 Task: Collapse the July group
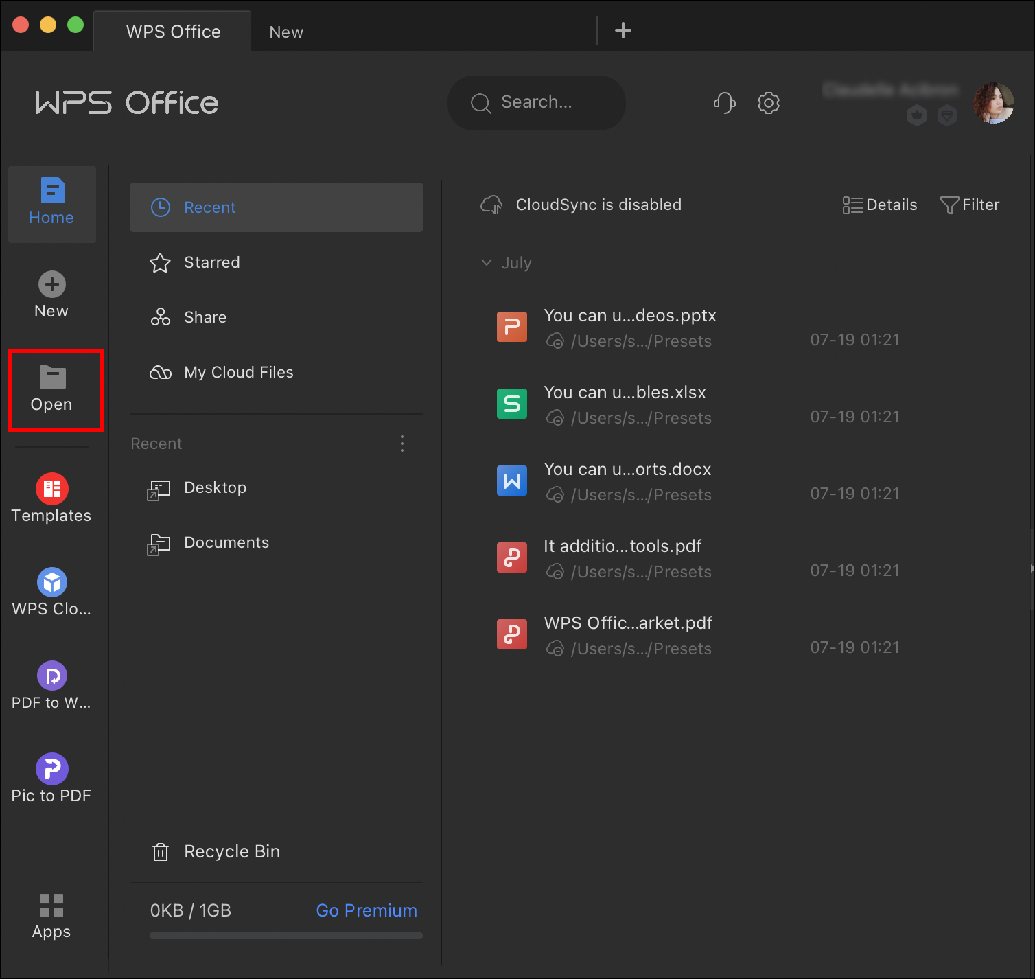pos(487,263)
